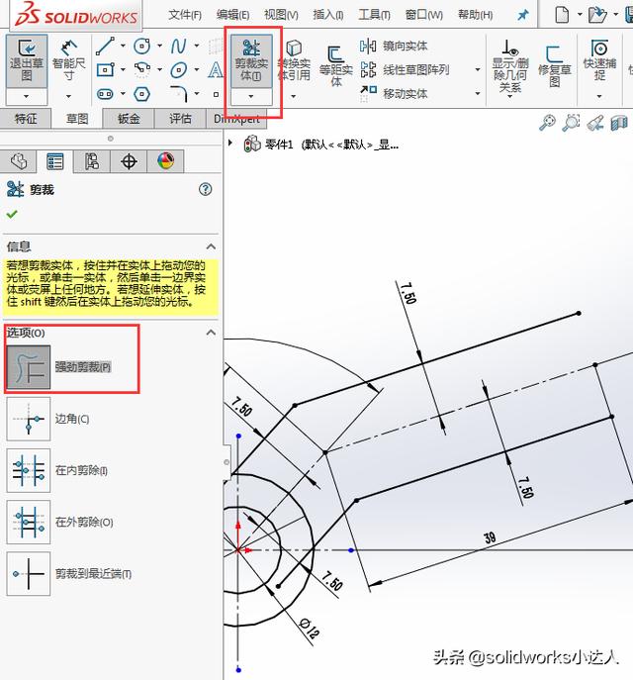Switch to the 评估 (Evaluate) tab
Image resolution: width=633 pixels, height=680 pixels.
[x=180, y=119]
